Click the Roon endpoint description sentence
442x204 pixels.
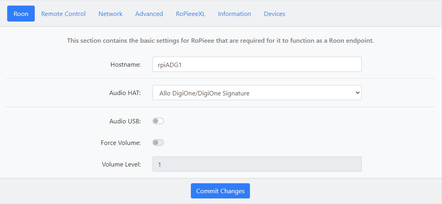tap(220, 41)
